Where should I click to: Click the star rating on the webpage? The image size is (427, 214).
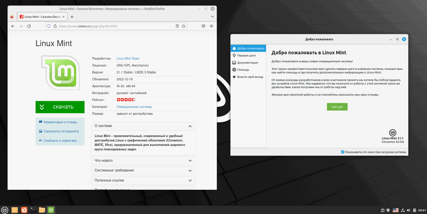pos(126,100)
